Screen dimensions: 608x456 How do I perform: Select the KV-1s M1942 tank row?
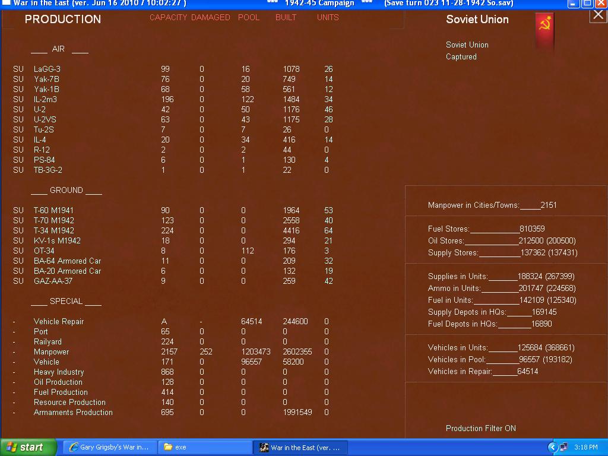(173, 240)
